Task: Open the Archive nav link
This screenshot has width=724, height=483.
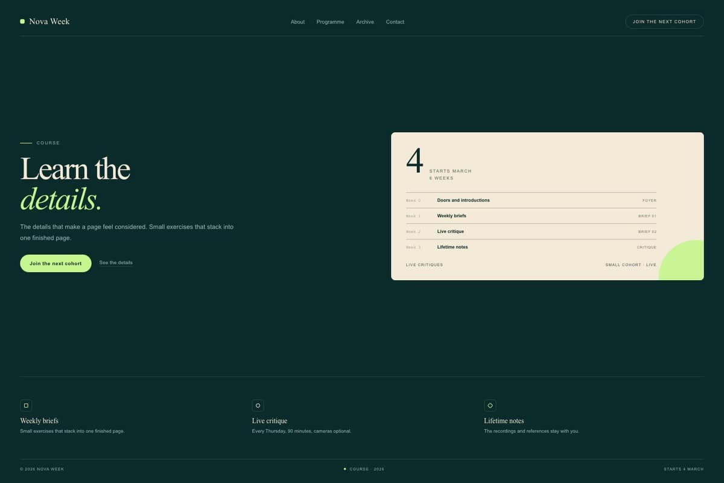Action: (365, 22)
